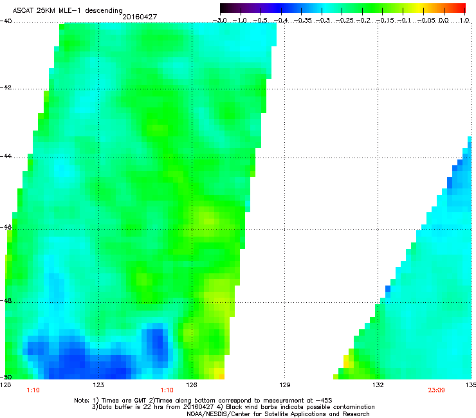Click the "-1.0" color scale tick label
Viewport: 476px width, 418px height.
coord(240,21)
